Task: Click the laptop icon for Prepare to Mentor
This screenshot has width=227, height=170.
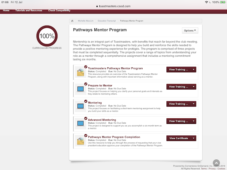Action: pos(81,89)
